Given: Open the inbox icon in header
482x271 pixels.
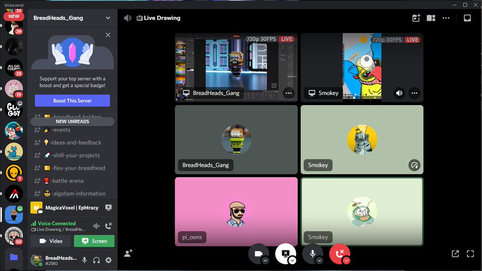Looking at the screenshot, I should [x=467, y=18].
